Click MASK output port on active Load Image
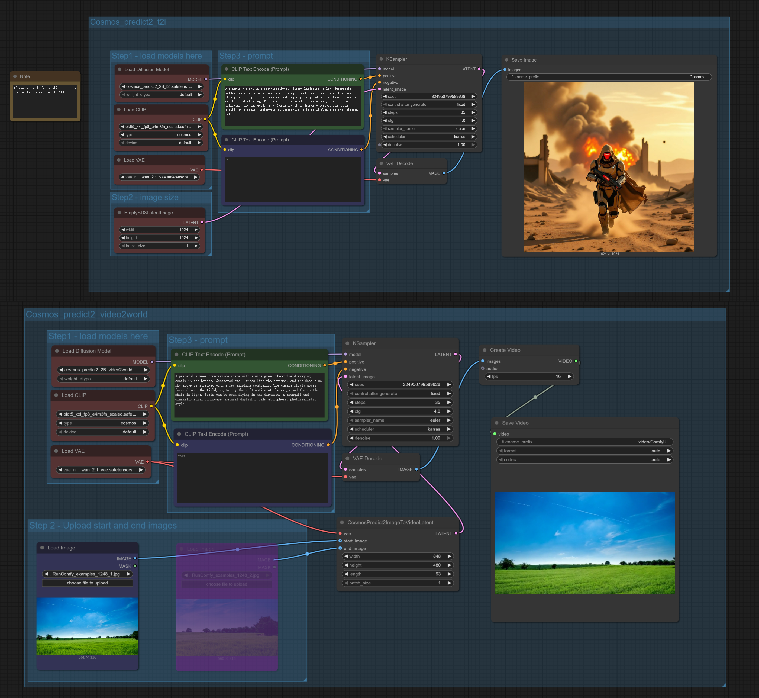 pos(135,566)
